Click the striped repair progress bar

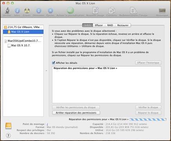tap(148, 119)
